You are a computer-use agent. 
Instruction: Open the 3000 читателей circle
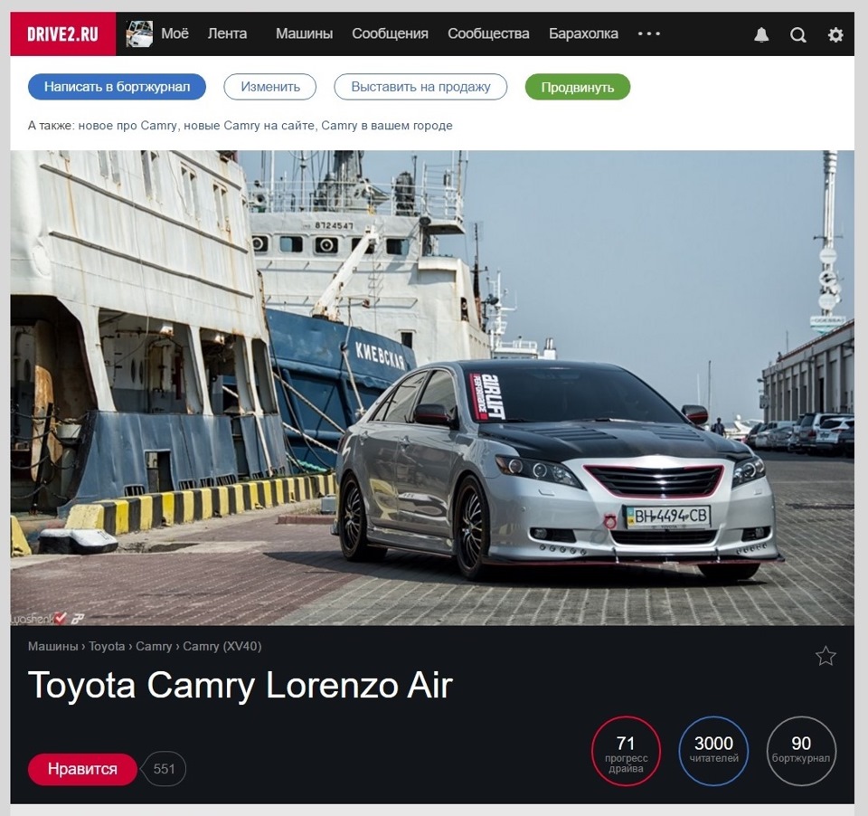click(713, 751)
